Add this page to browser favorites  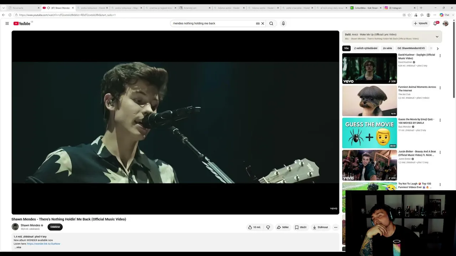pos(409,15)
